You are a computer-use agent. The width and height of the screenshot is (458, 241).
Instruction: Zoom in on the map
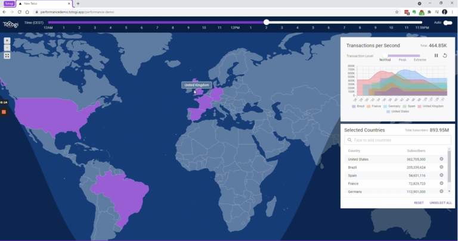[x=7, y=41]
